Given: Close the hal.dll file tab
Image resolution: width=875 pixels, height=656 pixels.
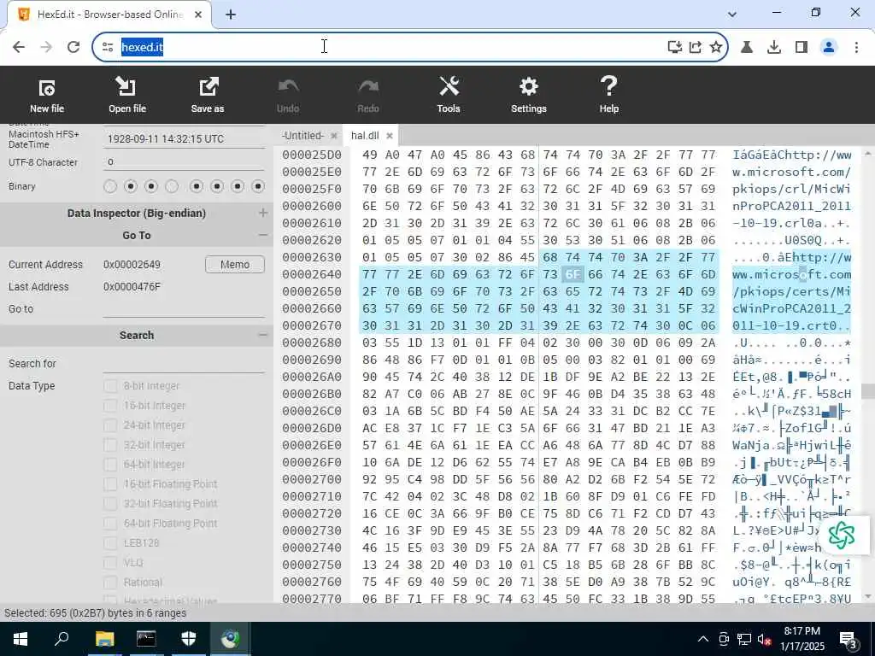Looking at the screenshot, I should pyautogui.click(x=390, y=136).
